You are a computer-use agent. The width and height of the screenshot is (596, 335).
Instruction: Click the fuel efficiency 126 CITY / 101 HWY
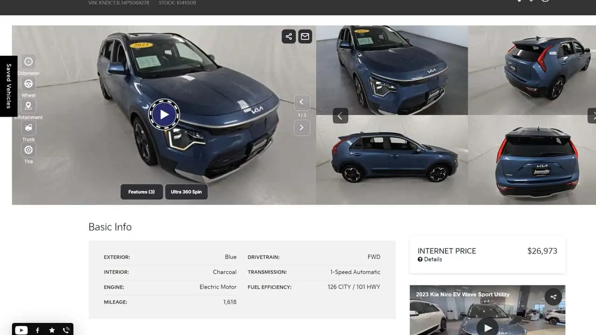click(354, 287)
